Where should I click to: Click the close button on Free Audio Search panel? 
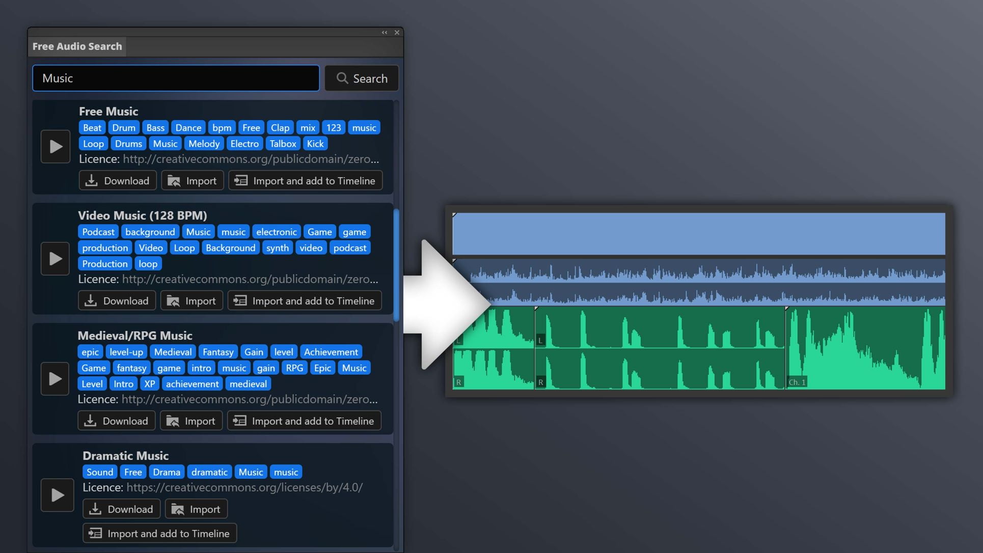(397, 32)
